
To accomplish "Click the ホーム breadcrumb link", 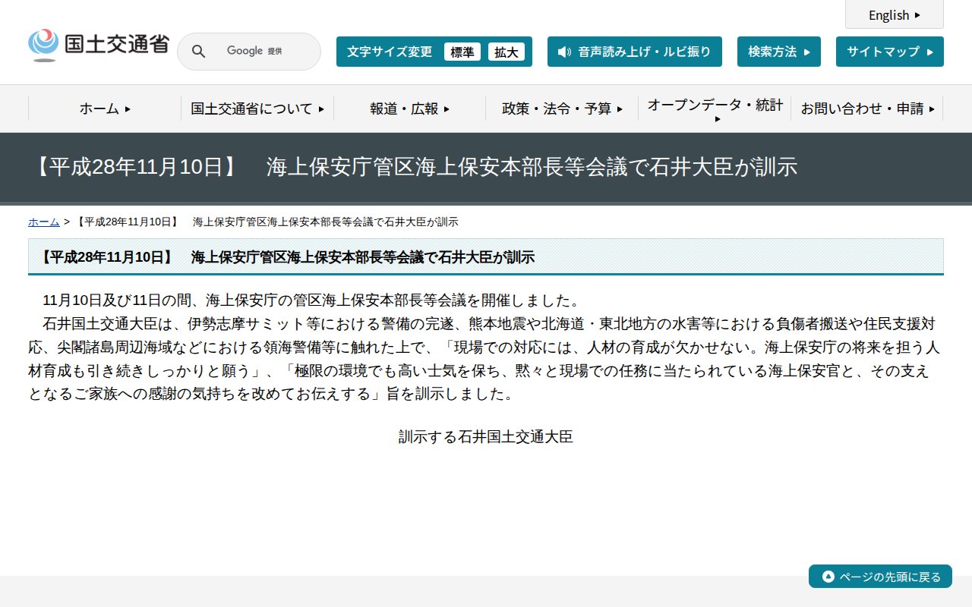I will [43, 222].
